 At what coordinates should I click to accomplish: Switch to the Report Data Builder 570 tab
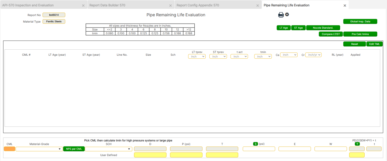107,5
